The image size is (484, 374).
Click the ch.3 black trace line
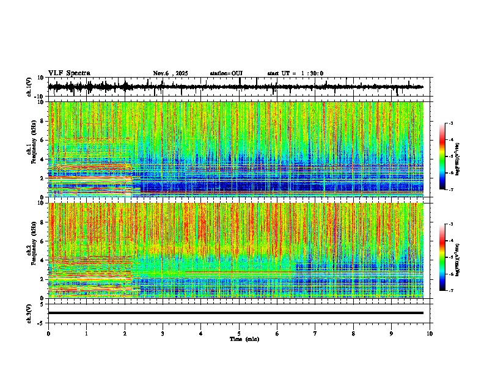(x=235, y=313)
